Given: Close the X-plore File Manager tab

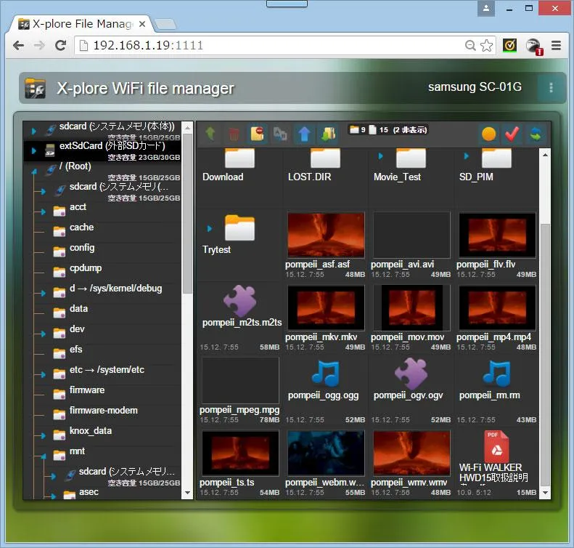Looking at the screenshot, I should [142, 24].
